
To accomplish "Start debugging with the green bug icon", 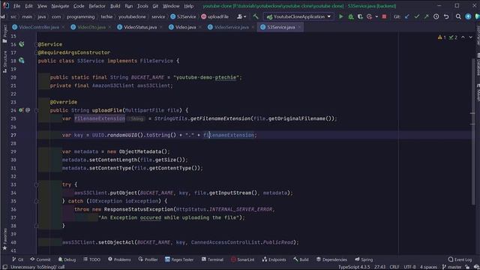I will [x=351, y=16].
